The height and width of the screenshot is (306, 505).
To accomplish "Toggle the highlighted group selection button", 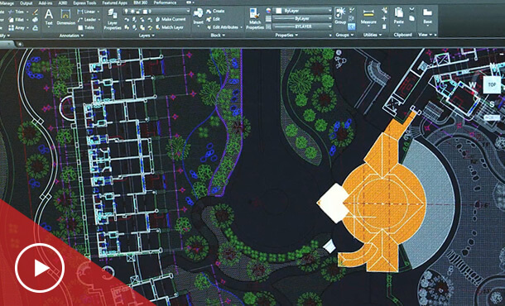I will click(352, 26).
